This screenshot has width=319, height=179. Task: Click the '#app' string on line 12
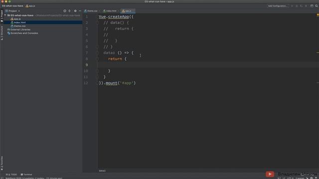pos(127,83)
